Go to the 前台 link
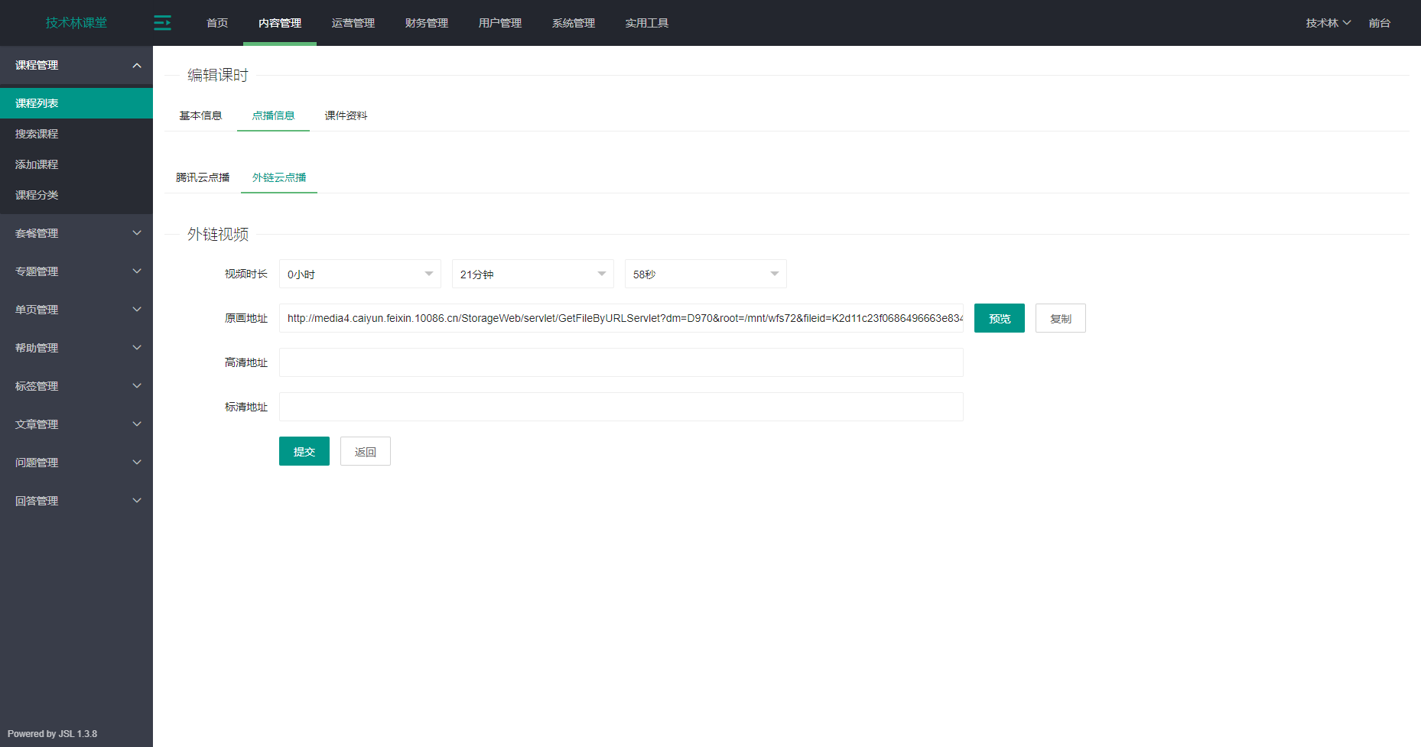This screenshot has height=747, width=1421. pyautogui.click(x=1380, y=23)
